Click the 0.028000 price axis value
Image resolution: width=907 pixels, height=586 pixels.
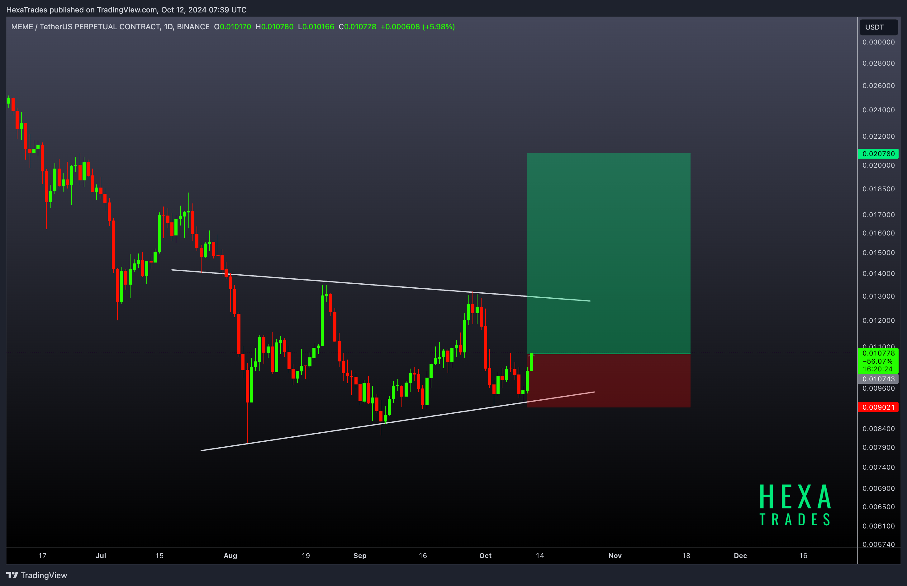[878, 63]
